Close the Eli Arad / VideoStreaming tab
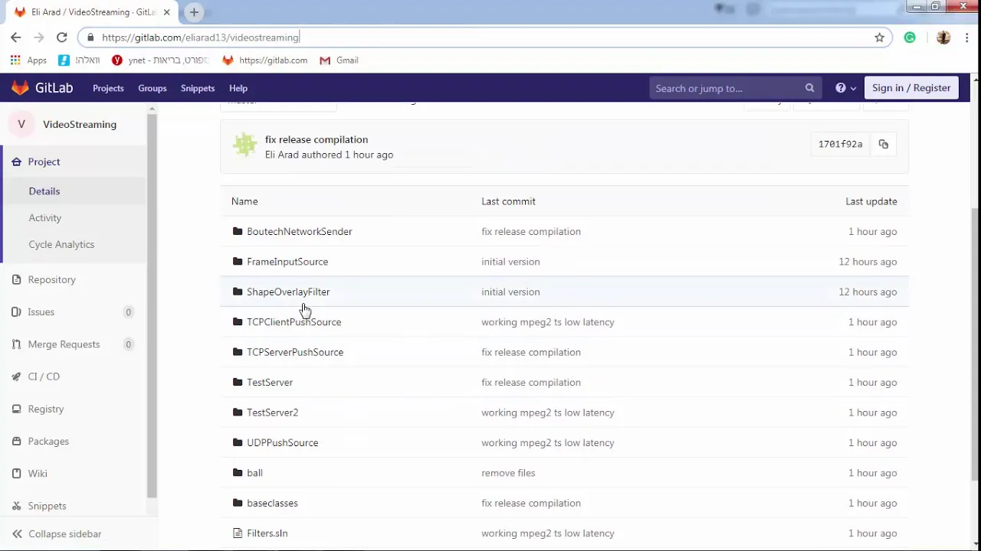The height and width of the screenshot is (551, 981). tap(166, 12)
